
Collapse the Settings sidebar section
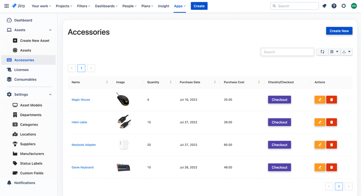click(50, 95)
